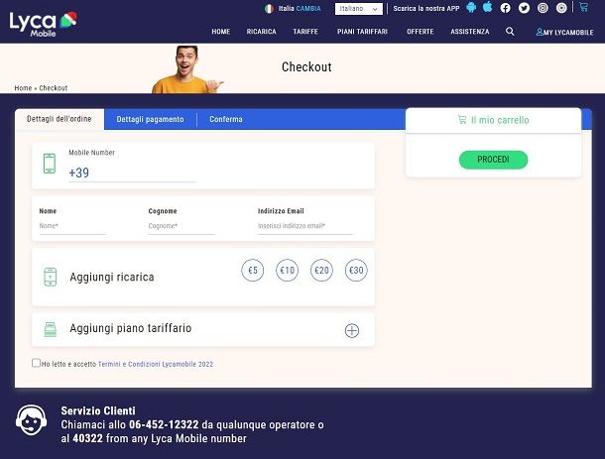This screenshot has height=459, width=605.
Task: Expand Aggiungi piano tariffario with plus icon
Action: point(351,330)
